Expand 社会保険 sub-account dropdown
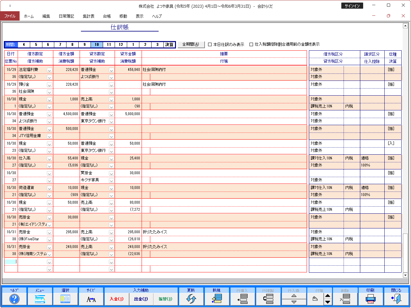411x308 pixels. pyautogui.click(x=49, y=92)
